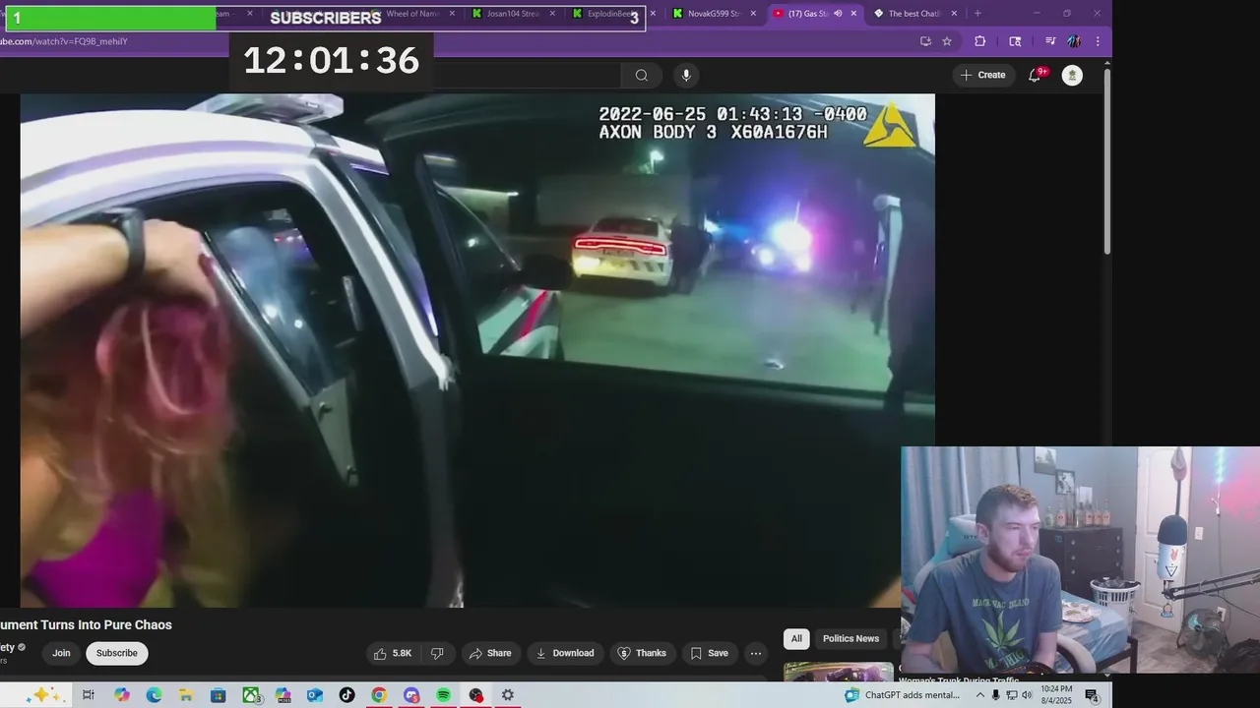Share the video
The width and height of the screenshot is (1260, 708).
click(490, 653)
